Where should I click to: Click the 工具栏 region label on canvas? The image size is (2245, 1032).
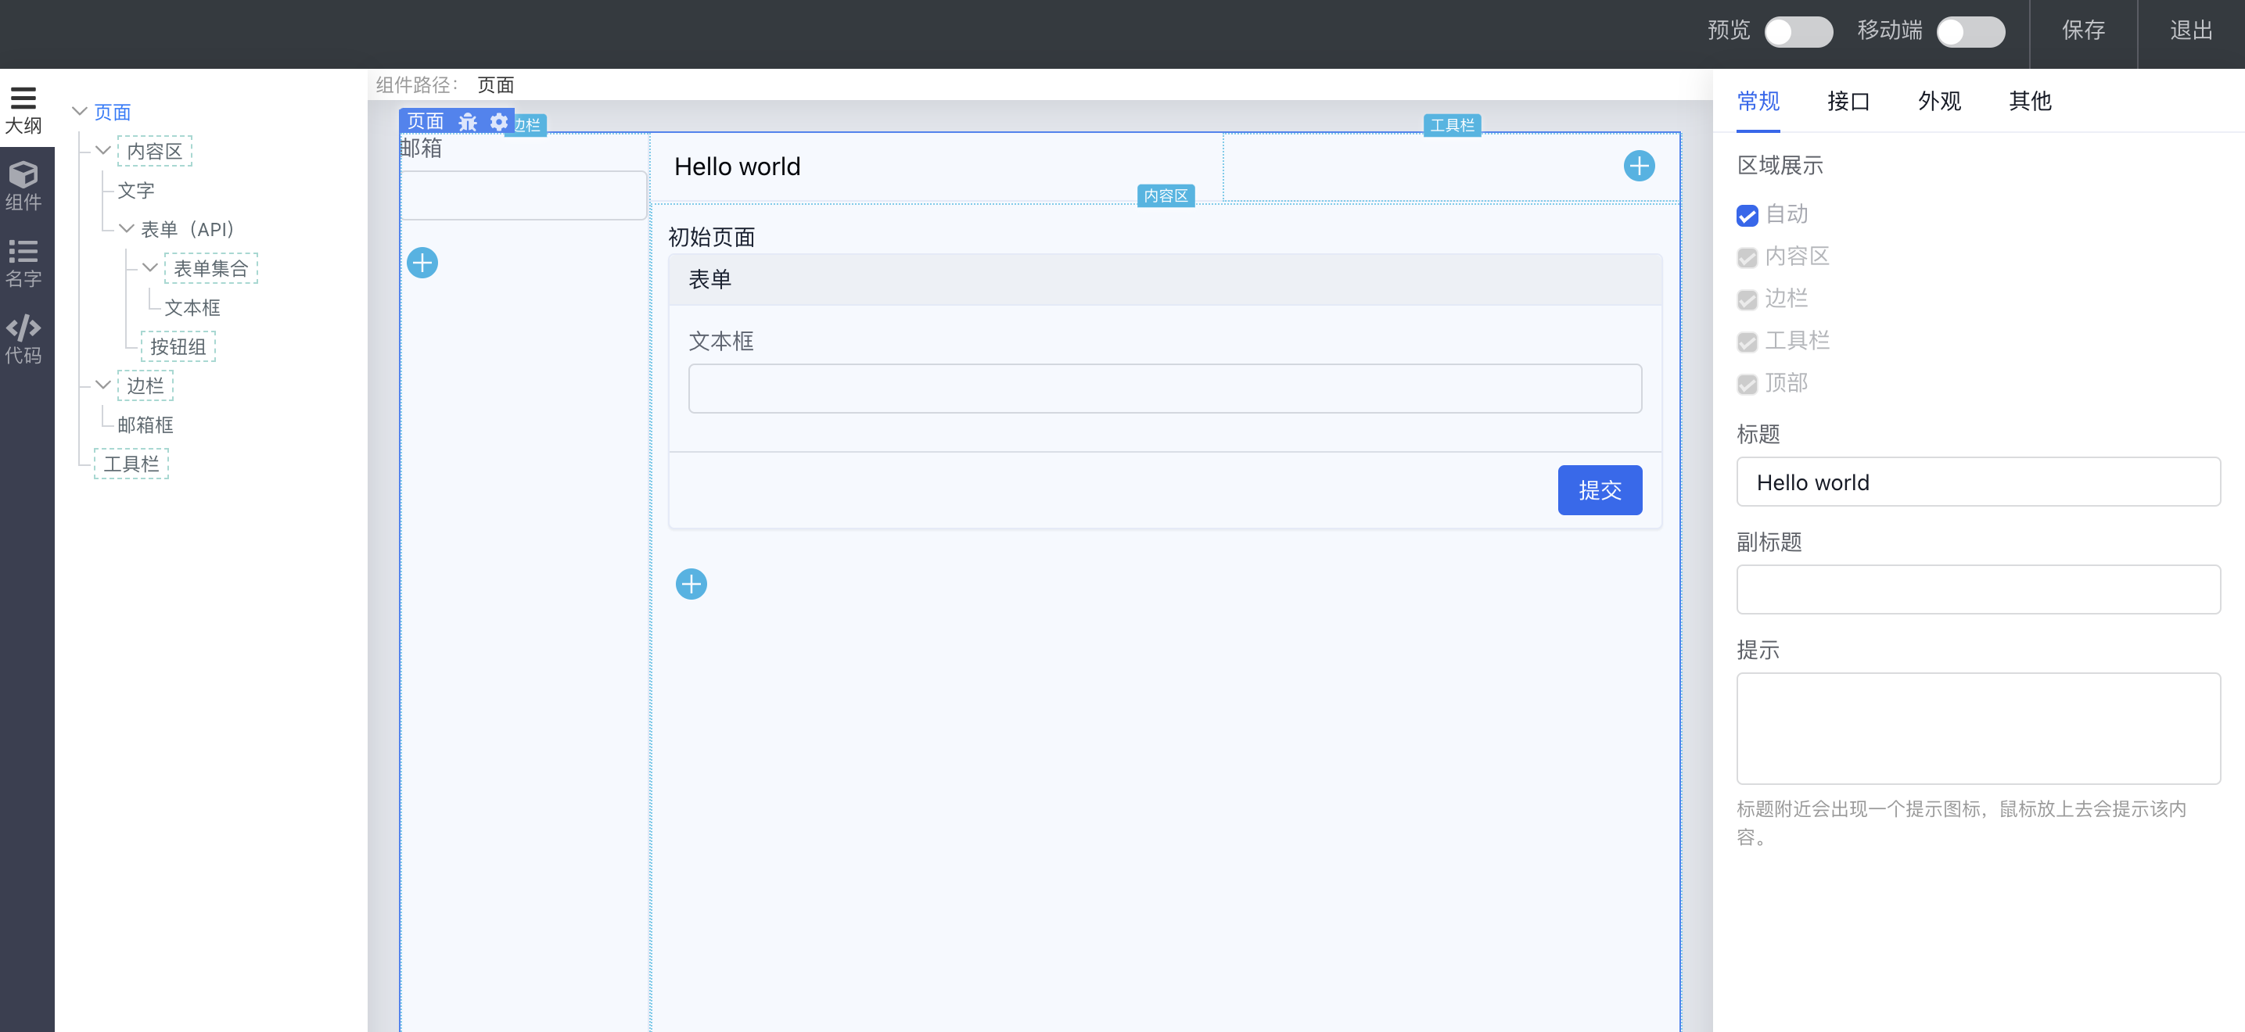(x=1452, y=125)
